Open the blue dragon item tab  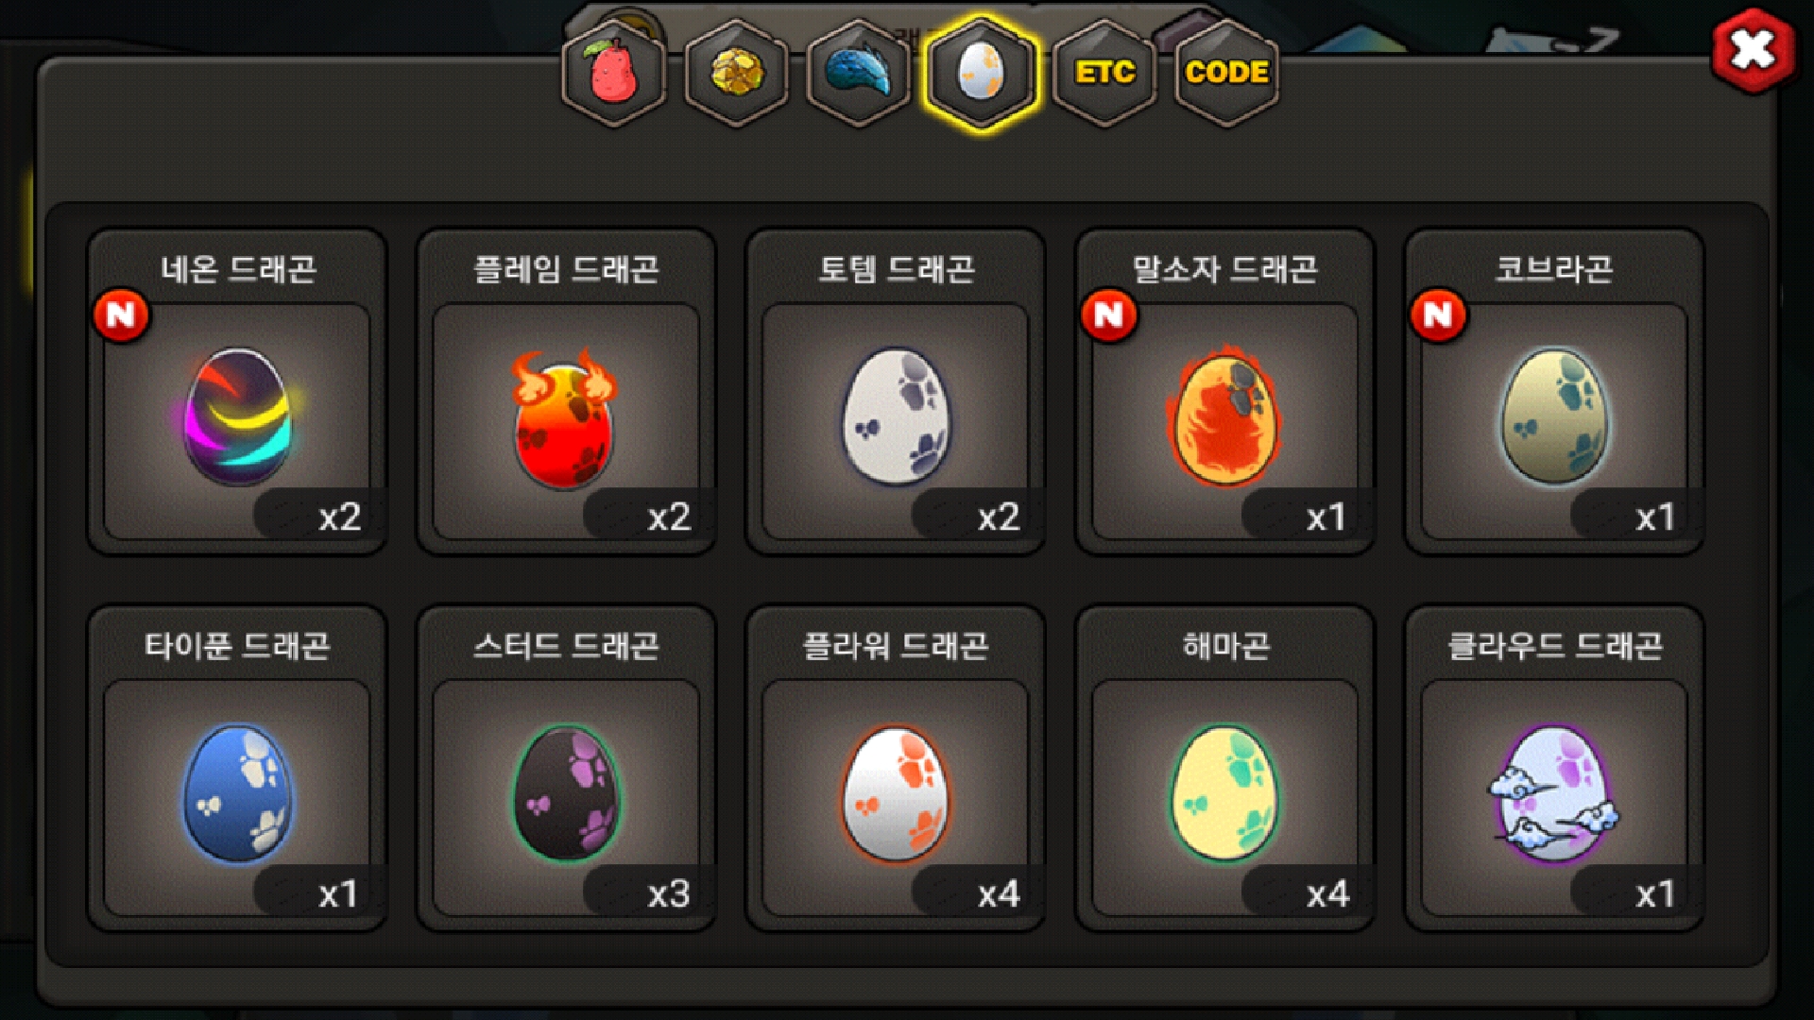(x=859, y=74)
